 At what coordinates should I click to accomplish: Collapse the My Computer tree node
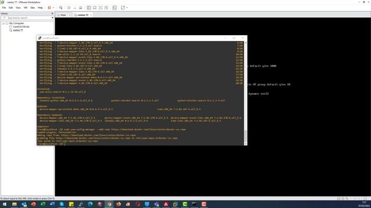click(3, 23)
